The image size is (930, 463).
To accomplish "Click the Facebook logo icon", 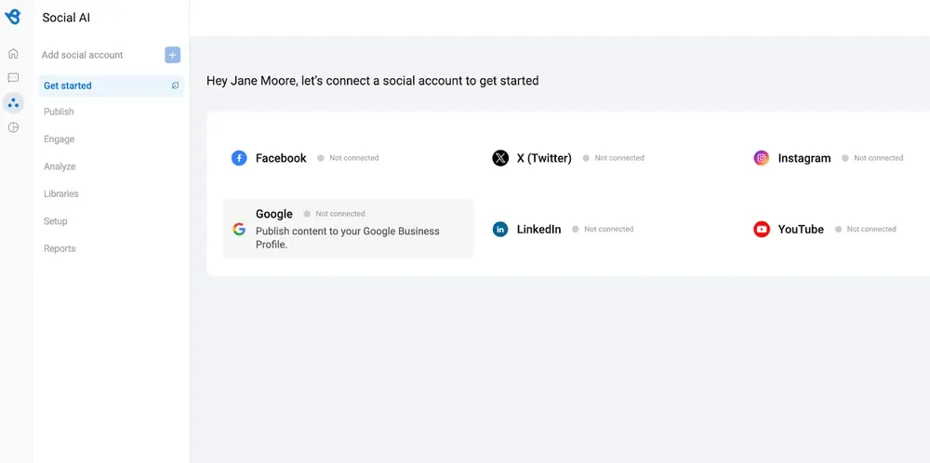I will (239, 158).
